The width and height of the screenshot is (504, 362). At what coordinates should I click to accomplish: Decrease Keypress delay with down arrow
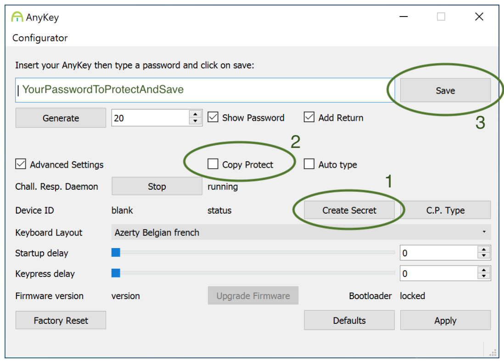coord(484,277)
